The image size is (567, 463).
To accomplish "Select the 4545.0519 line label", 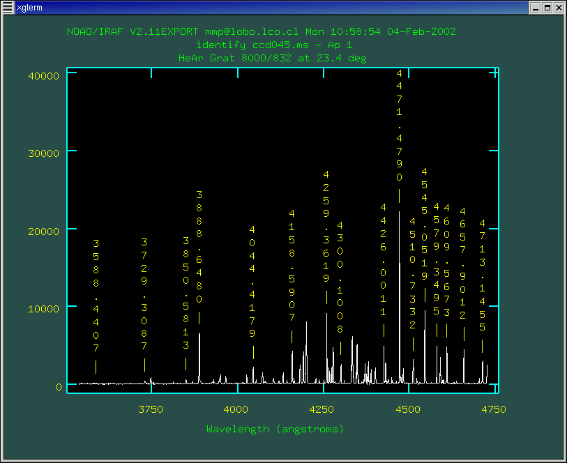I will 425,224.
